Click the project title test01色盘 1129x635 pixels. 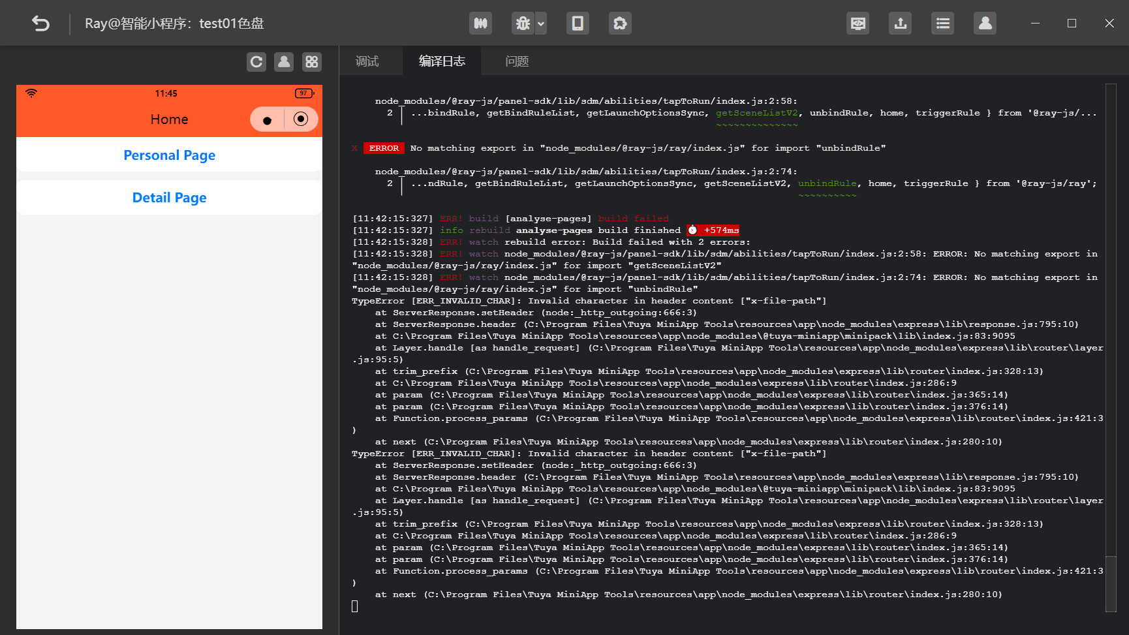(x=232, y=23)
